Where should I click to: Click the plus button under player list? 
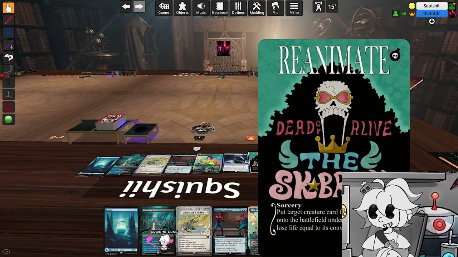point(432,21)
